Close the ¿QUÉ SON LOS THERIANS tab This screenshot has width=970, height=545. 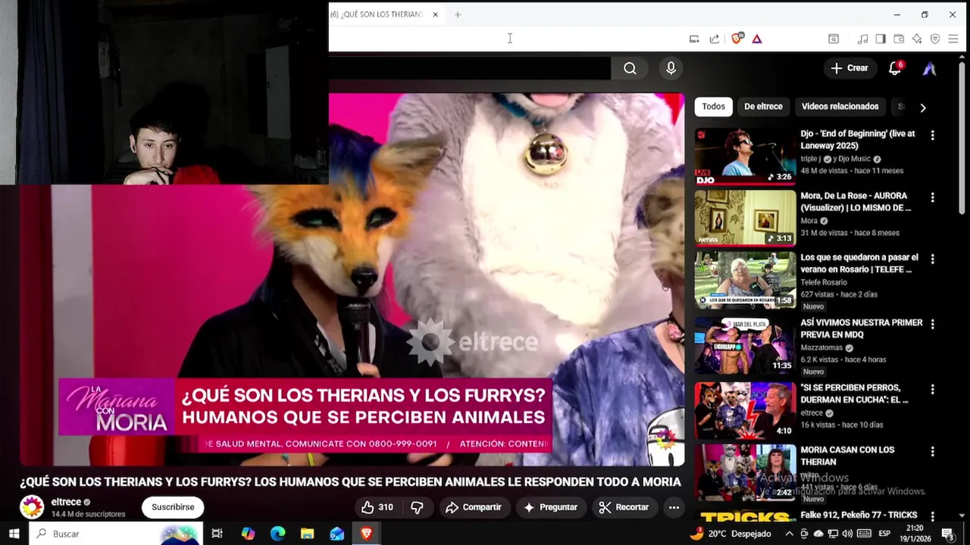click(435, 14)
